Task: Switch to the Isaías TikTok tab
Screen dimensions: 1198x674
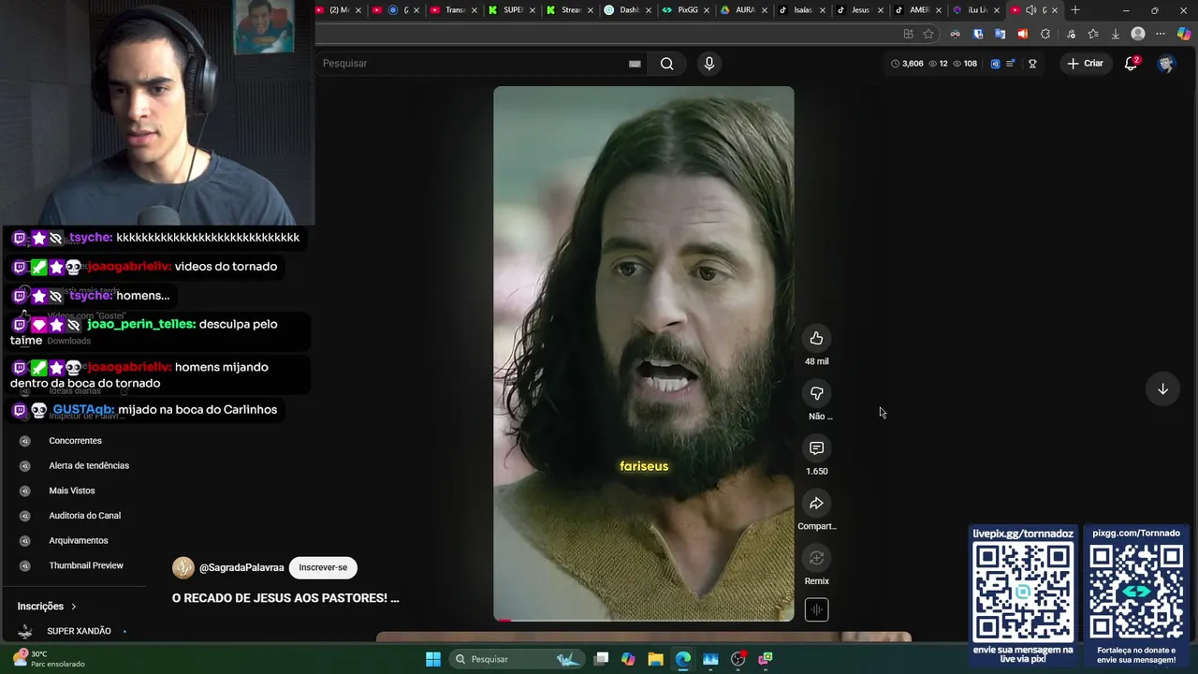Action: click(x=803, y=10)
